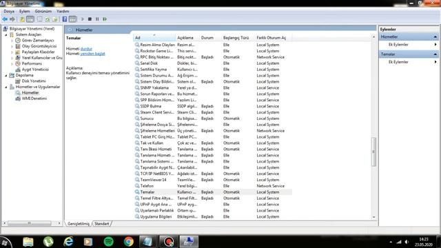Click the Refresh toolbar icon
Image resolution: width=441 pixels, height=248 pixels.
pos(48,19)
